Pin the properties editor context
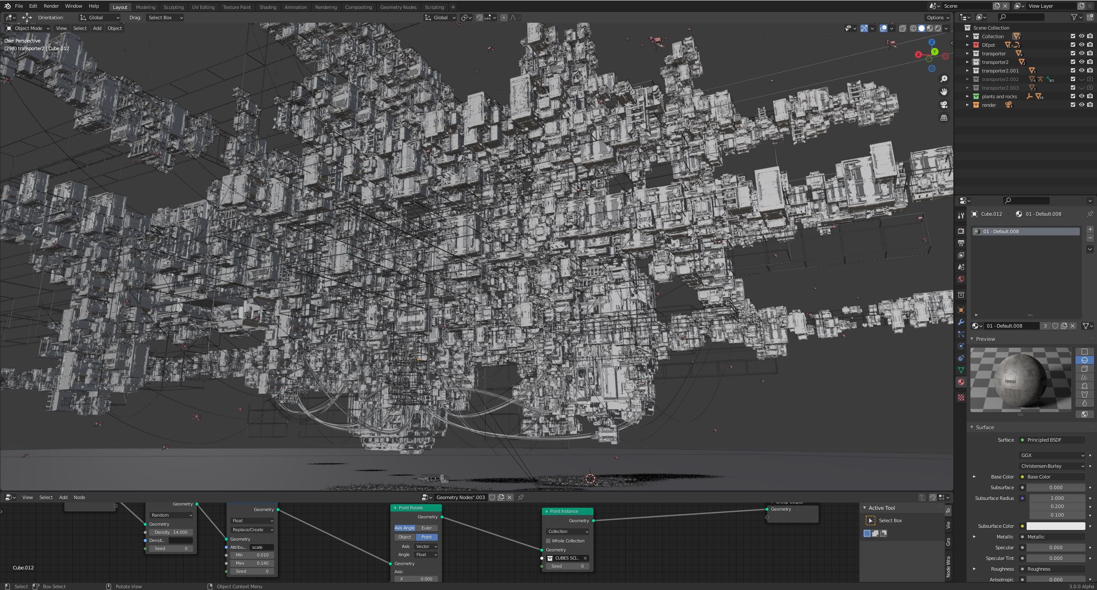1097x590 pixels. 1090,214
